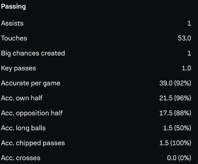
Task: Click the Key passes value 1.0
Action: (x=186, y=68)
